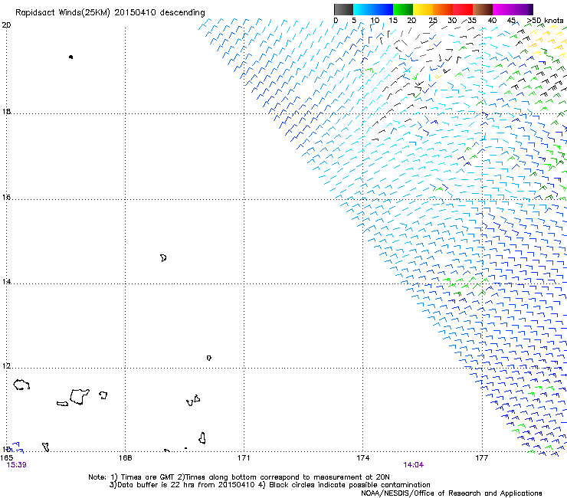Click the magenta-purple 40-50 knots legend swatch
The width and height of the screenshot is (567, 498).
[513, 9]
